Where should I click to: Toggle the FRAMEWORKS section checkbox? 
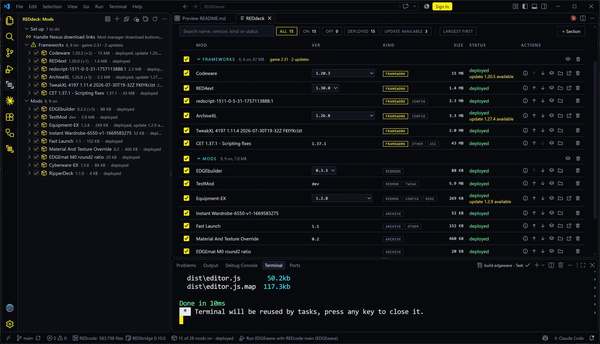pos(186,59)
